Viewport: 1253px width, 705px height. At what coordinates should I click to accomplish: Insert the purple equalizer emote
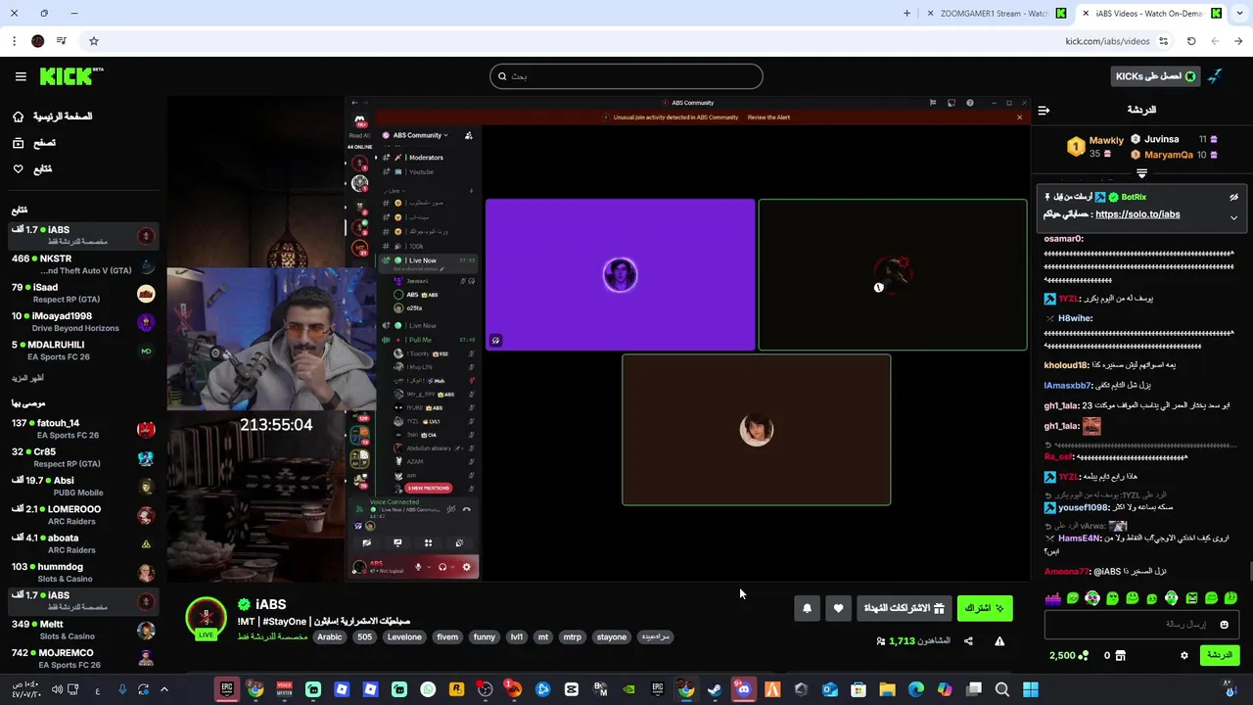(x=1052, y=598)
